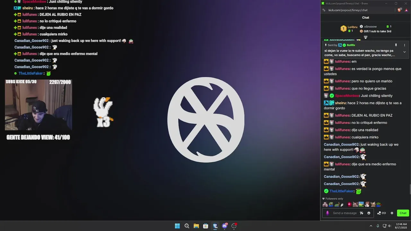Open TheLittleFaker username in popout chat
This screenshot has height=231, width=411.
342,191
